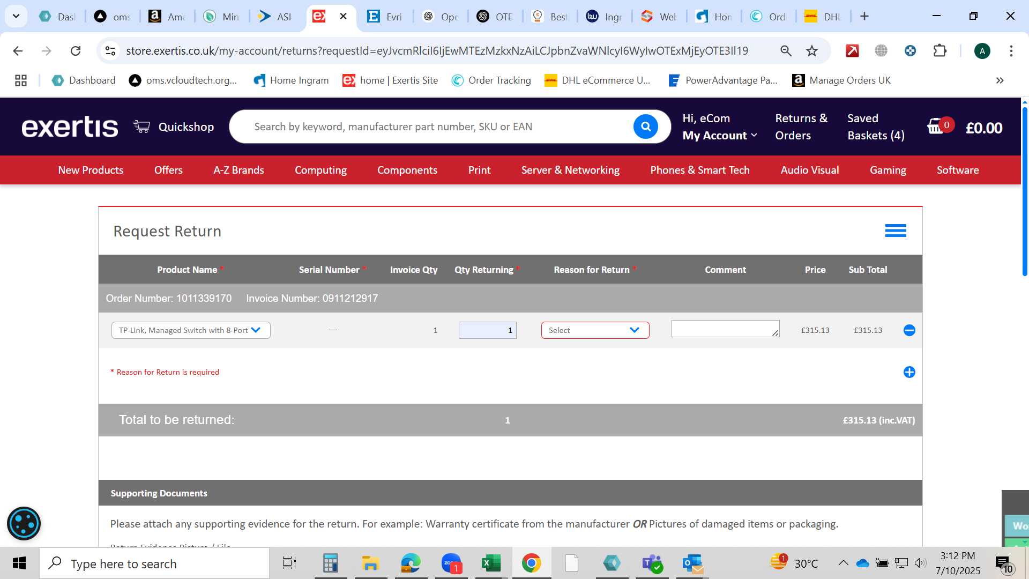Close the active Exertis tab
1029x579 pixels.
(344, 16)
